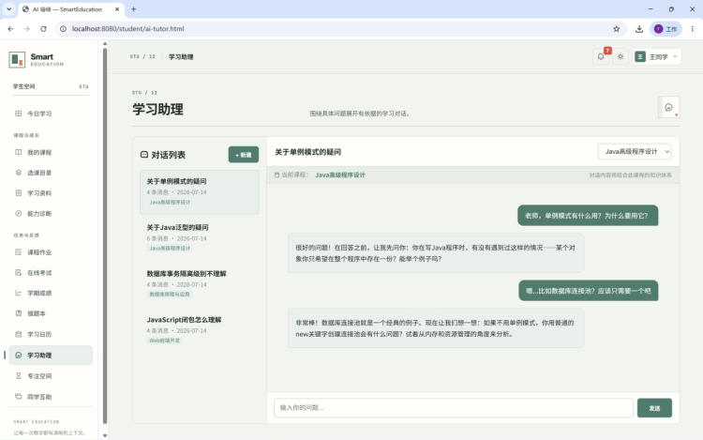This screenshot has height=440, width=703.
Task: Click the Java高级程序设计 current course label
Action: pos(340,174)
